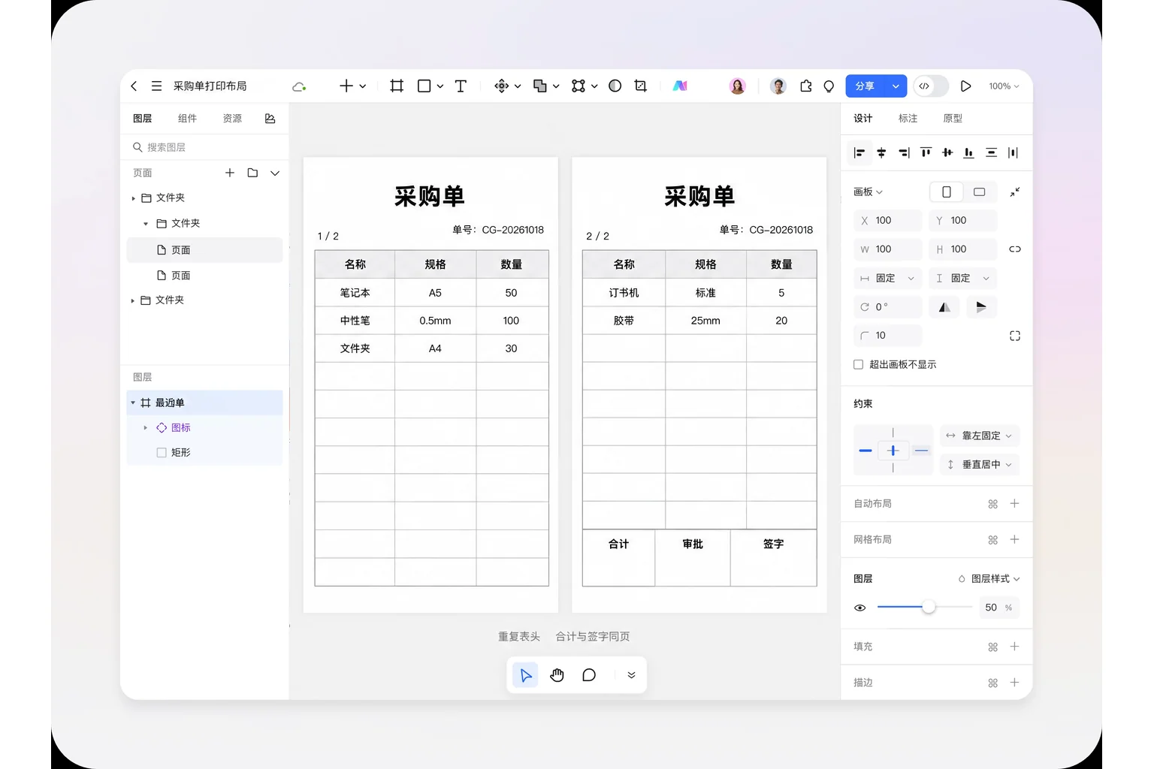Image resolution: width=1154 pixels, height=769 pixels.
Task: Select the hand pan tool
Action: (x=557, y=675)
